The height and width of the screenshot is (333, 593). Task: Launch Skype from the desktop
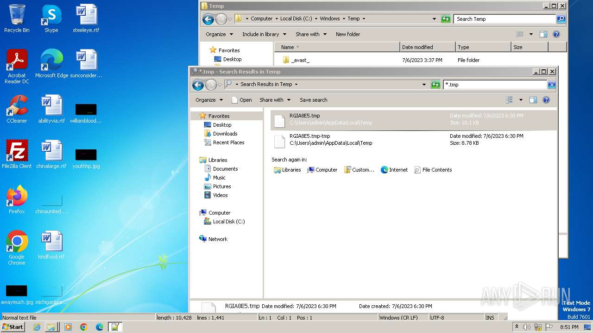(x=51, y=18)
